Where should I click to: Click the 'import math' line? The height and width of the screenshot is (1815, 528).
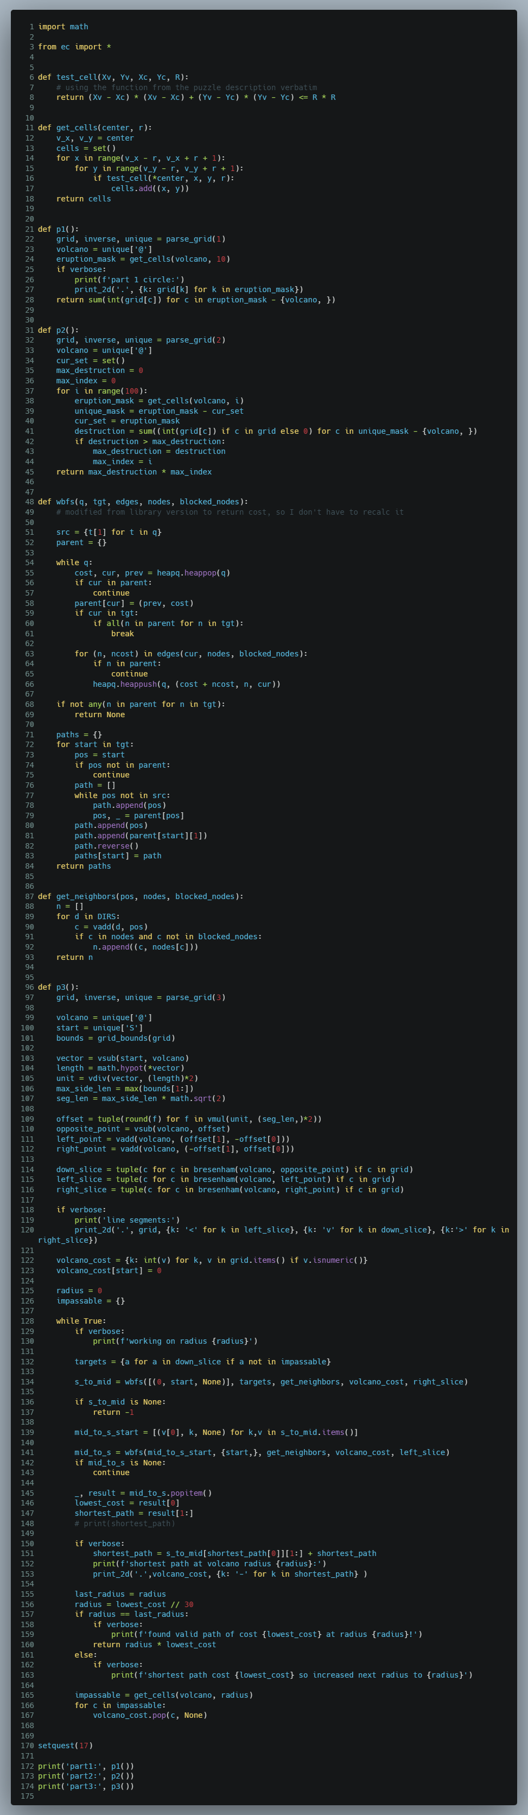[62, 27]
